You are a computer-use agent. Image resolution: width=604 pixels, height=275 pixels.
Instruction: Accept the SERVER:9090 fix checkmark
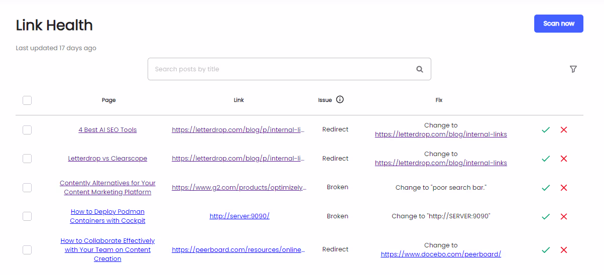546,217
